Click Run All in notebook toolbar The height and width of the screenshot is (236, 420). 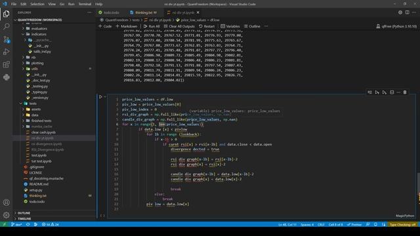152,26
